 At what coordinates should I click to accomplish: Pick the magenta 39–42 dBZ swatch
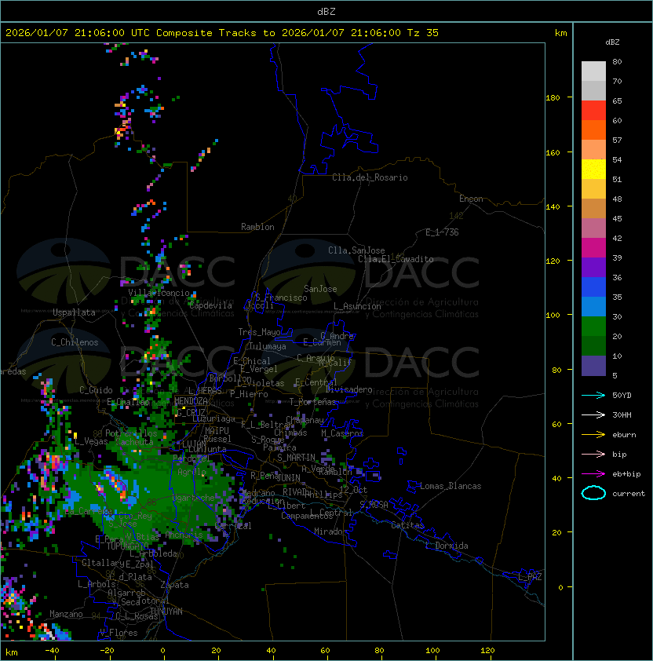[x=593, y=248]
